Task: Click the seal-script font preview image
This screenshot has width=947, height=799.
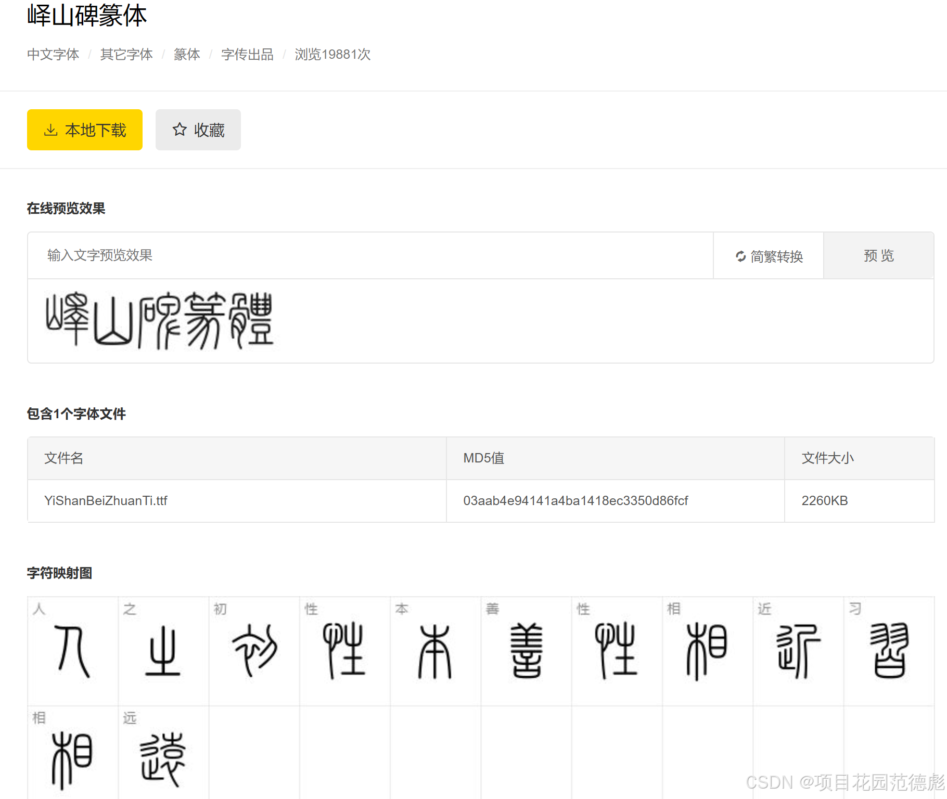Action: (160, 320)
